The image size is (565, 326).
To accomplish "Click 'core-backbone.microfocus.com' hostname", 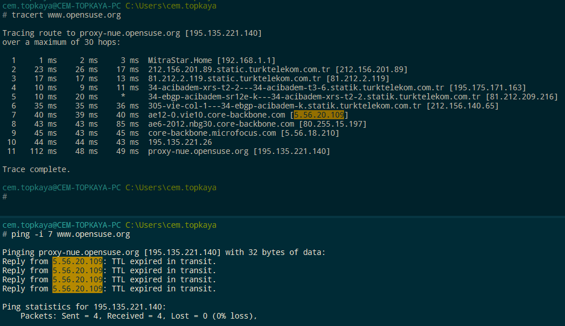I will [212, 133].
